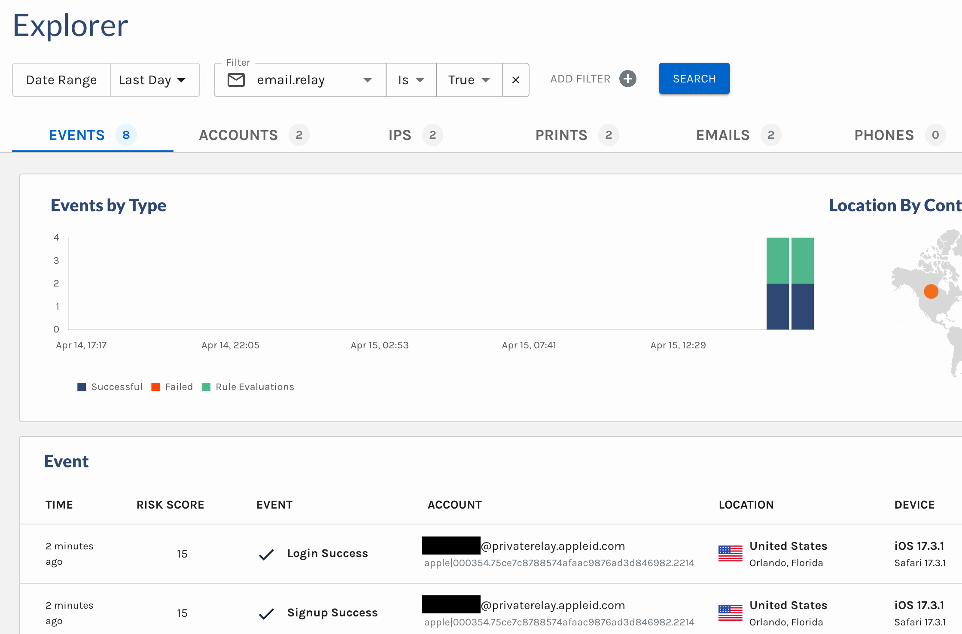Click the Event column header
The image size is (962, 634).
pos(275,505)
